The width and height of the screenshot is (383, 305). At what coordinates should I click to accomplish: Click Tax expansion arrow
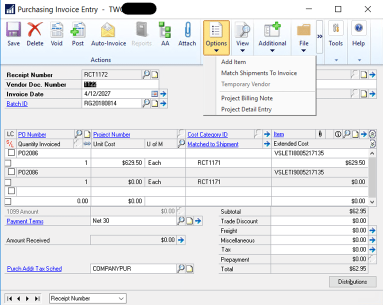point(372,249)
